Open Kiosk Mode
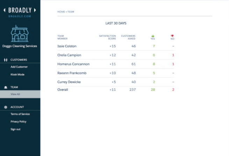 point(17,75)
